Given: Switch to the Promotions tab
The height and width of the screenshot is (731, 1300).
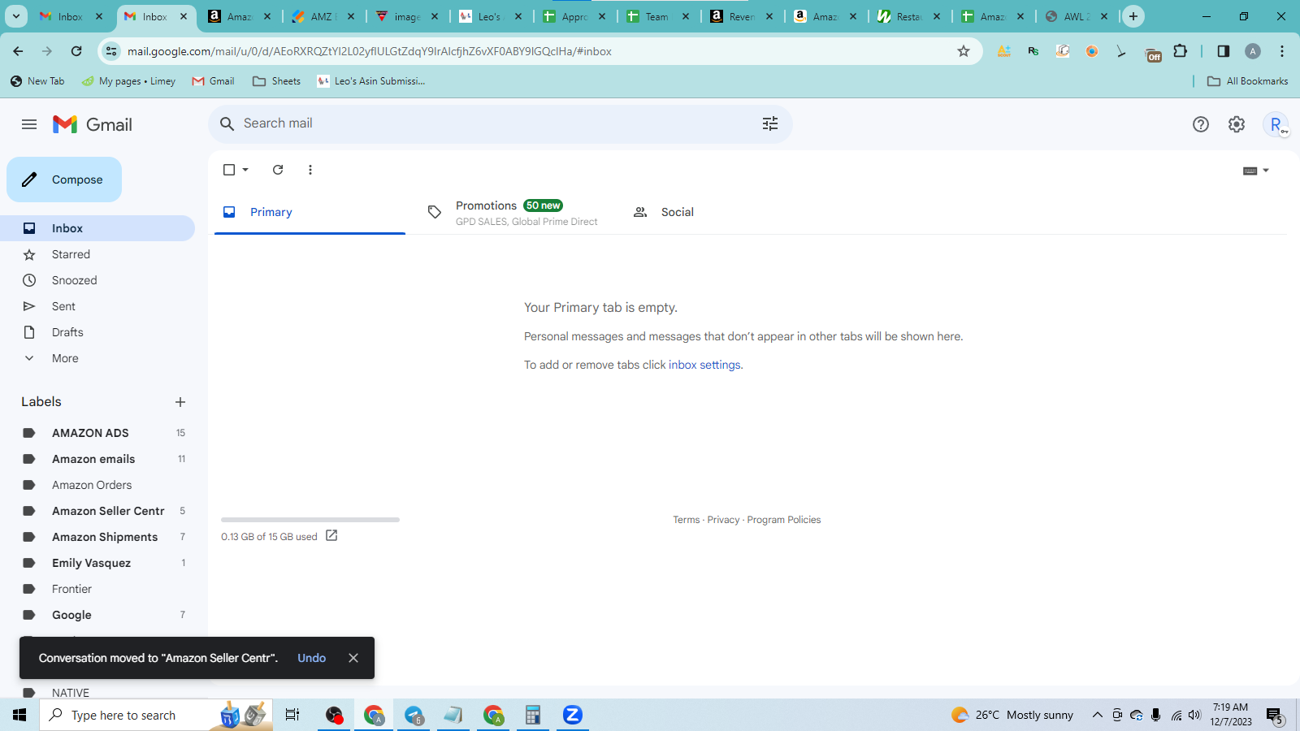Looking at the screenshot, I should [x=513, y=212].
